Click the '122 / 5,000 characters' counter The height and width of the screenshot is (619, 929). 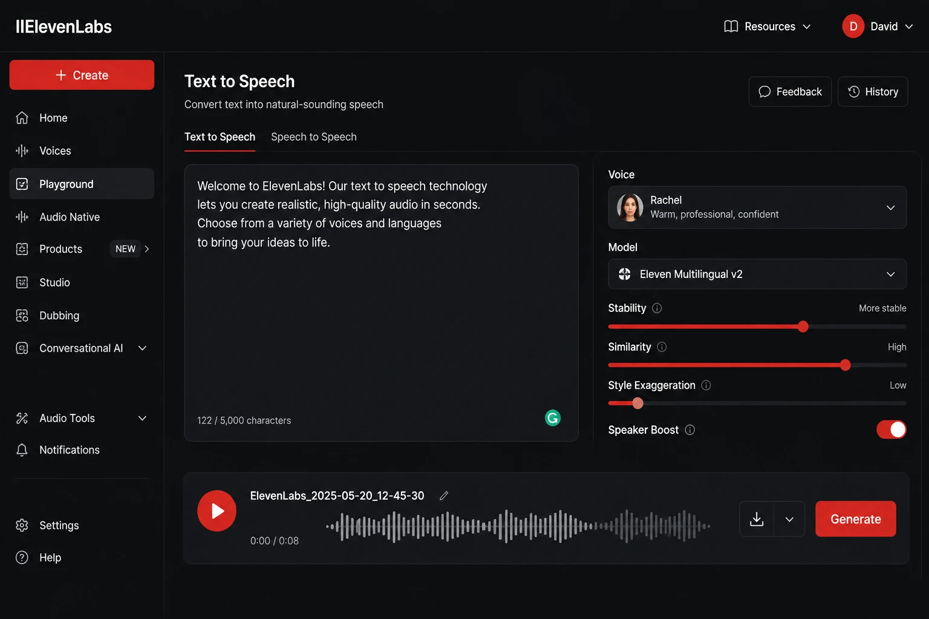[x=244, y=420]
